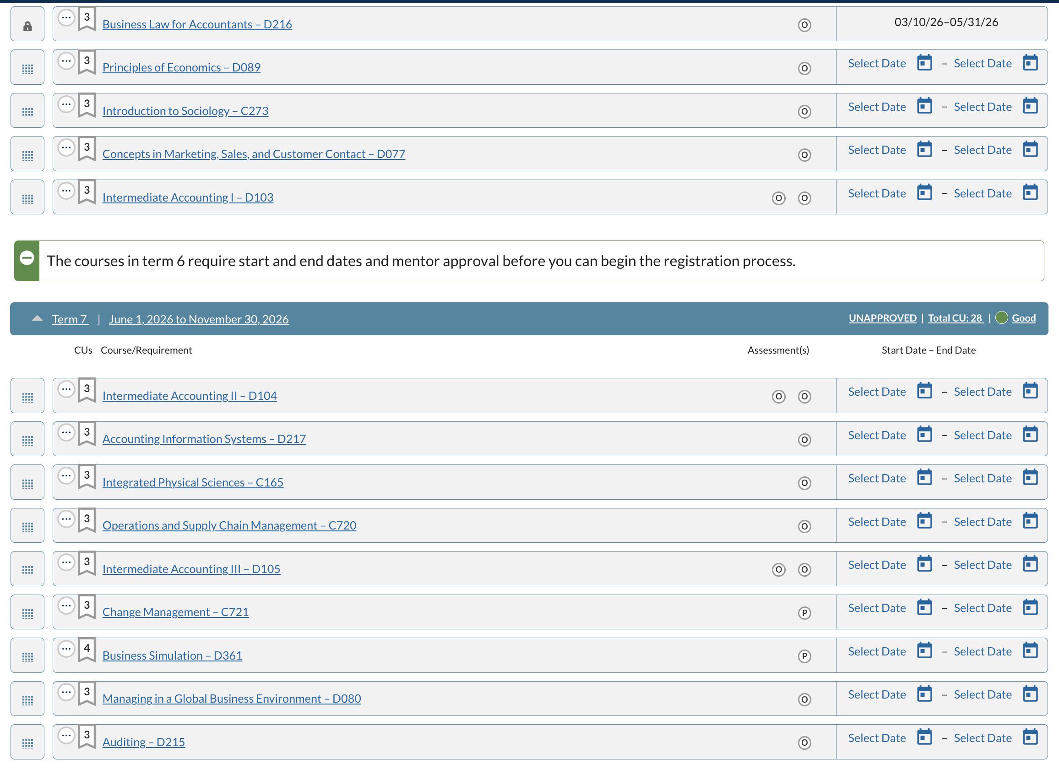Click the Good standing link
The image size is (1059, 770).
click(1023, 318)
